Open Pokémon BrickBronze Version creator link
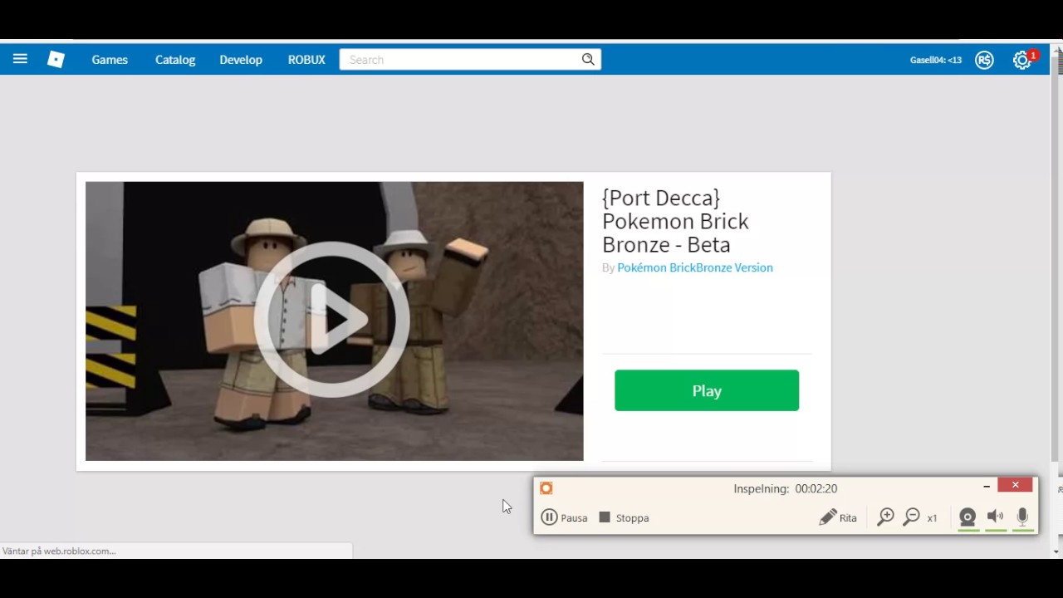This screenshot has width=1063, height=598. (695, 267)
